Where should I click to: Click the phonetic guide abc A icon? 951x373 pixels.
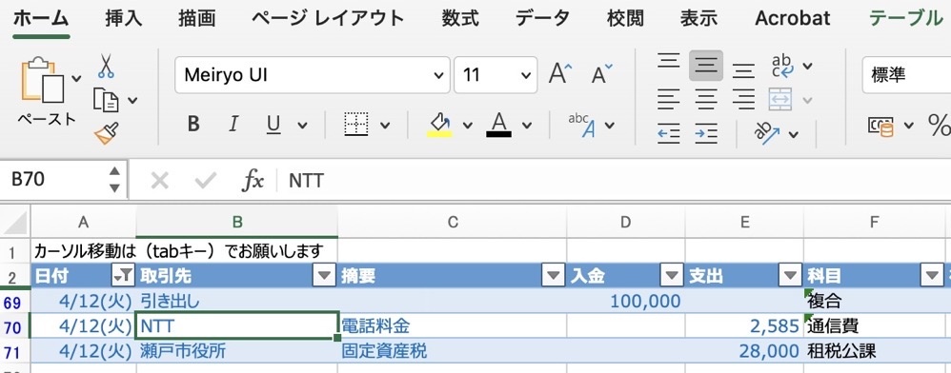pyautogui.click(x=581, y=125)
